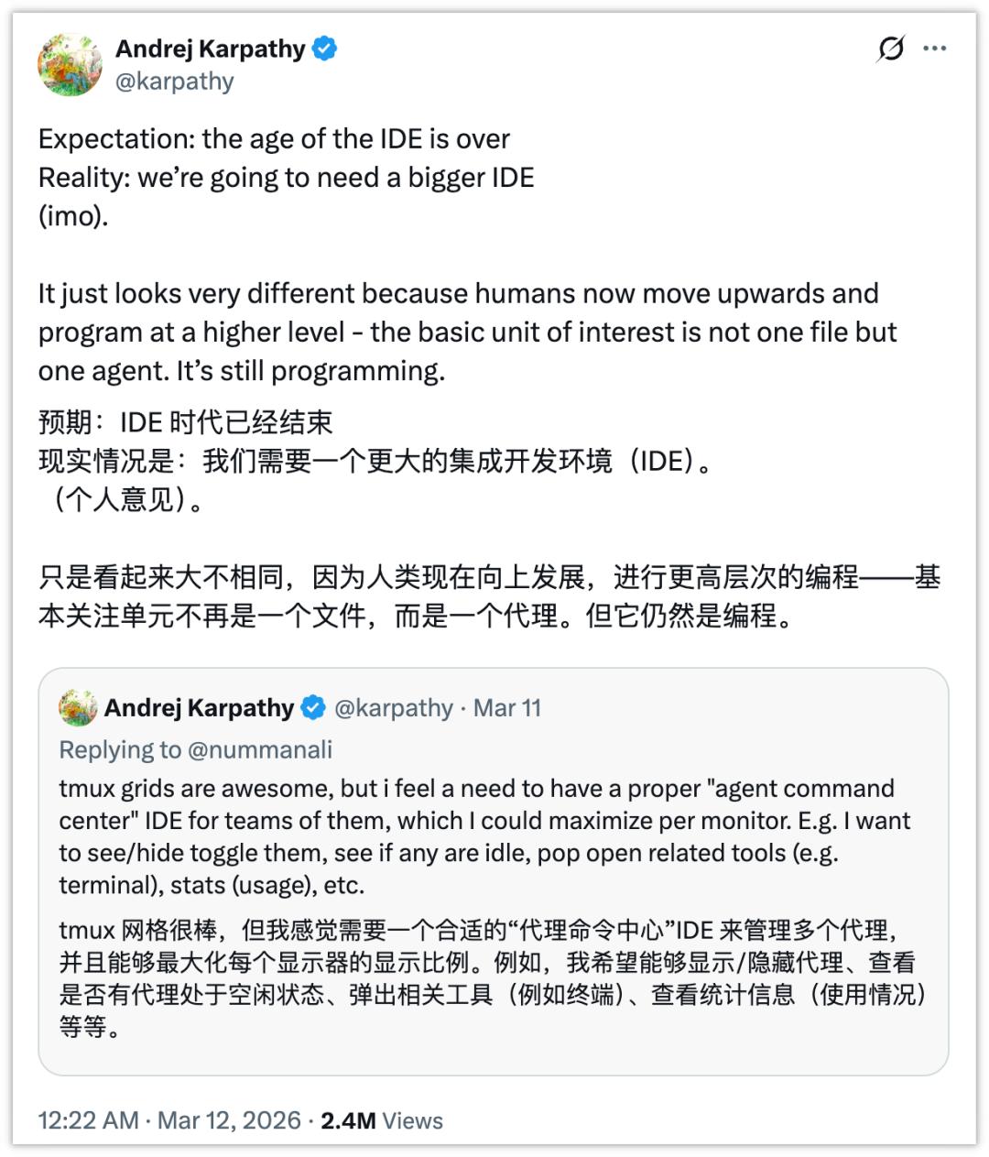Click the small avatar in the quoted tweet
989x1157 pixels.
click(x=78, y=708)
